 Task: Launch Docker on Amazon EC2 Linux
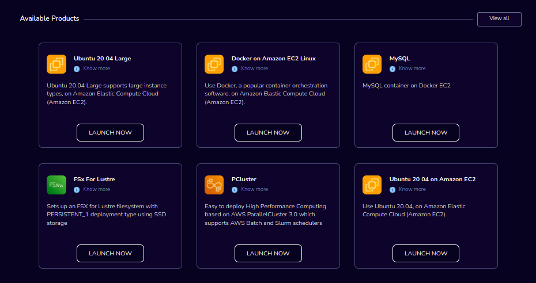268,133
